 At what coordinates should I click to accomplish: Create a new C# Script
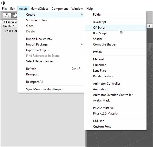click(115, 28)
